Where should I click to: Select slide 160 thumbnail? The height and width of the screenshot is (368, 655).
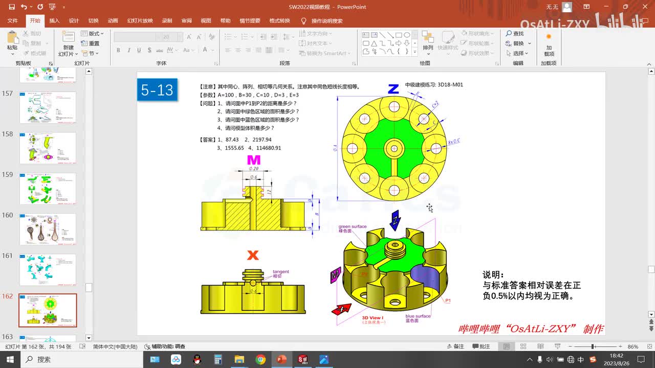pyautogui.click(x=48, y=229)
